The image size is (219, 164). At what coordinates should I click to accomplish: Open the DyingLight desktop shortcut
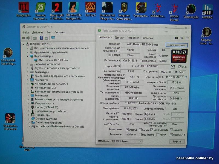pyautogui.click(x=24, y=9)
